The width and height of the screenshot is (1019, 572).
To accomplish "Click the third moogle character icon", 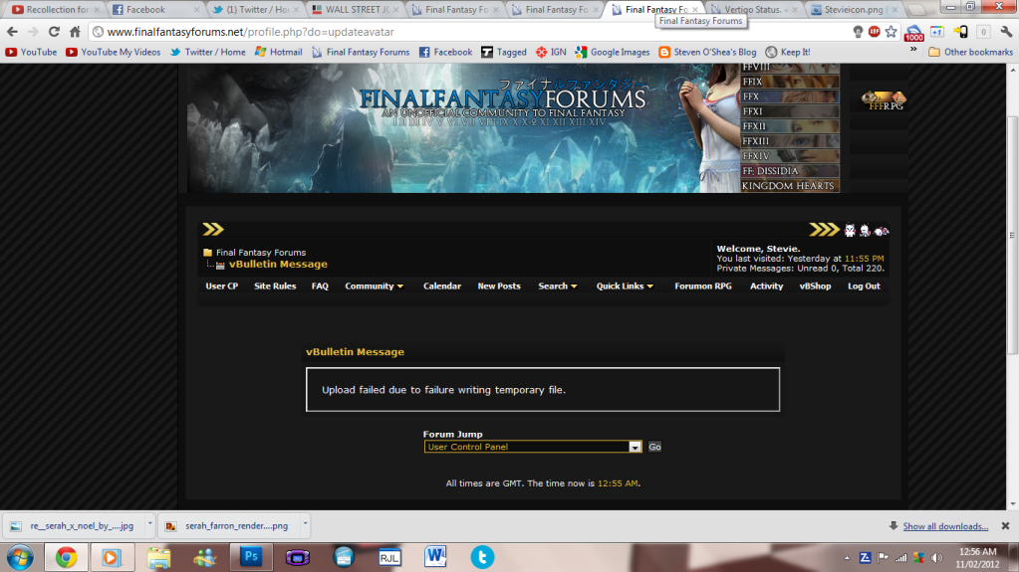I will pyautogui.click(x=882, y=230).
